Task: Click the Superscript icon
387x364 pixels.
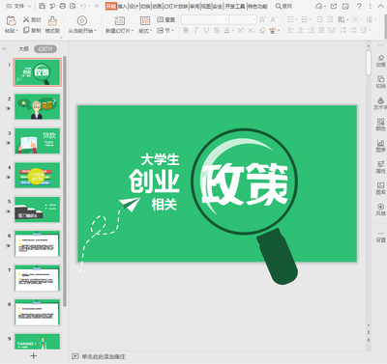Action: click(x=241, y=30)
